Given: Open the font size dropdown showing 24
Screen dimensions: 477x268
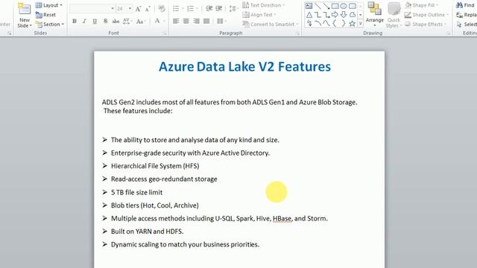Looking at the screenshot, I should 124,9.
